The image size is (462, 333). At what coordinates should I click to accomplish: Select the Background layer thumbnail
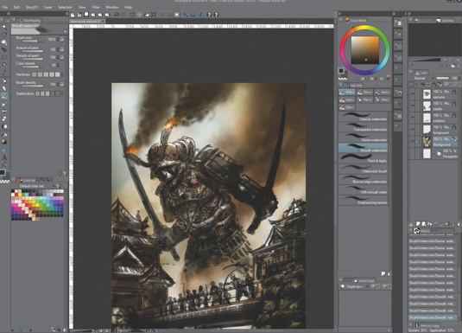427,142
